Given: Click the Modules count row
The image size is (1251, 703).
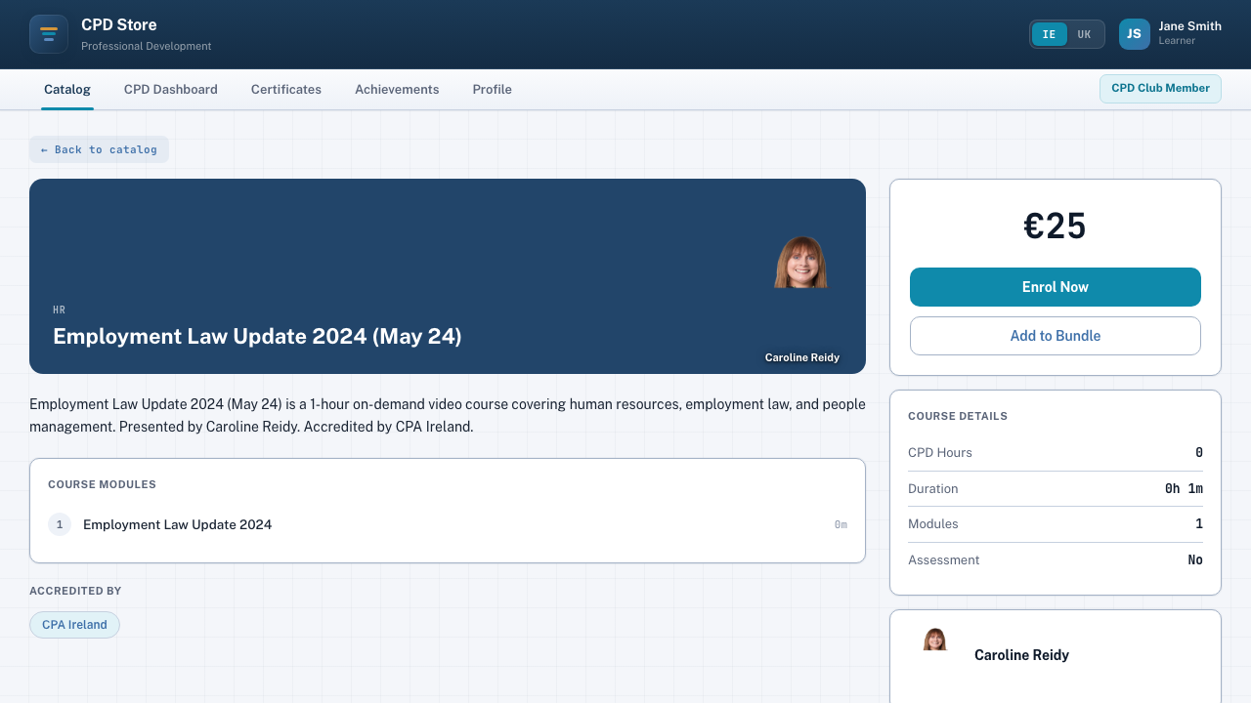Looking at the screenshot, I should click(x=1056, y=524).
